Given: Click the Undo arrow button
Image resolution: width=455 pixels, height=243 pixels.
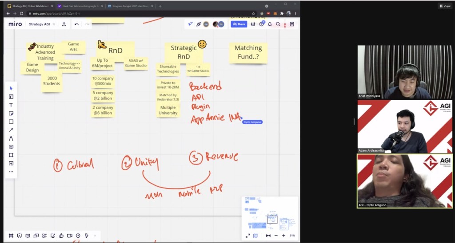Looking at the screenshot, I should tap(76, 24).
